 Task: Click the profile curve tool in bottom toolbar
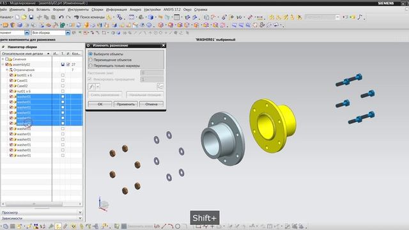click(157, 226)
